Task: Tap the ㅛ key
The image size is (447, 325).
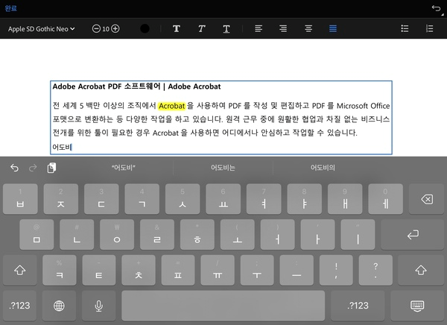Action: (x=223, y=199)
